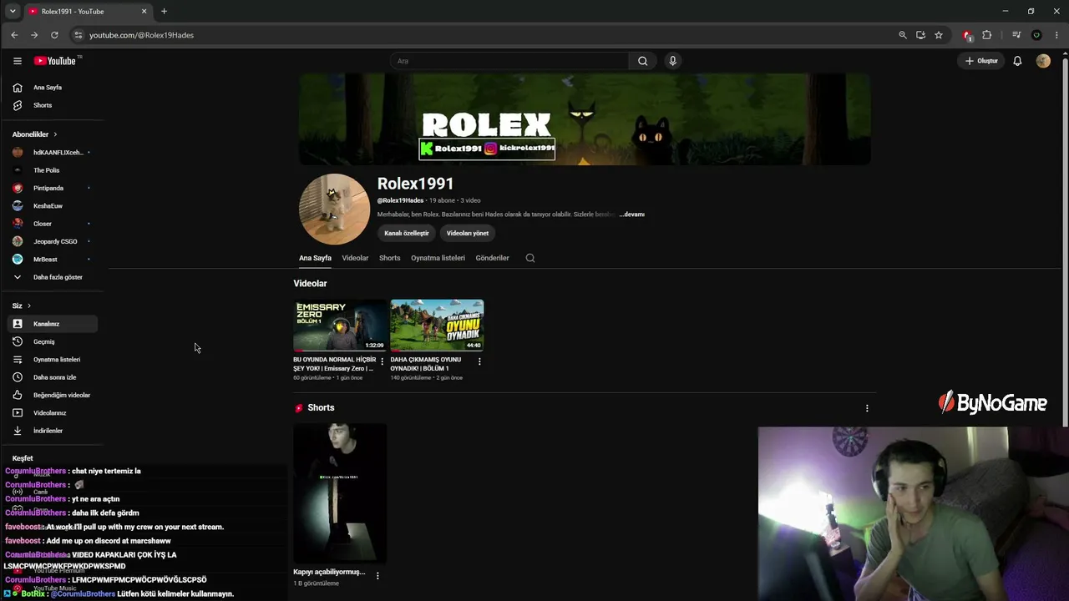Image resolution: width=1069 pixels, height=601 pixels.
Task: Open Shorts in the sidebar
Action: tap(43, 105)
